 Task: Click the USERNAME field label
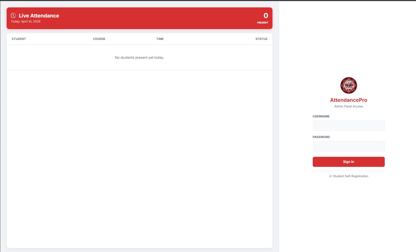[x=321, y=116]
